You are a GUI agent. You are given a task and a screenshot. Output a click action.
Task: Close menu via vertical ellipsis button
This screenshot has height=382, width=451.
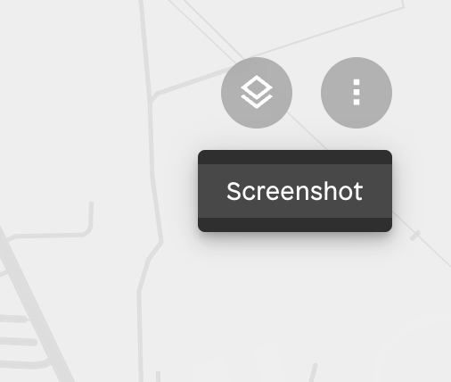click(x=357, y=93)
